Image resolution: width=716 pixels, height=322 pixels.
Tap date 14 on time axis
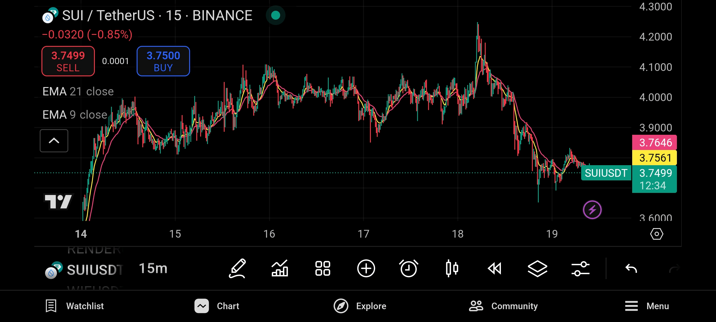coord(81,234)
